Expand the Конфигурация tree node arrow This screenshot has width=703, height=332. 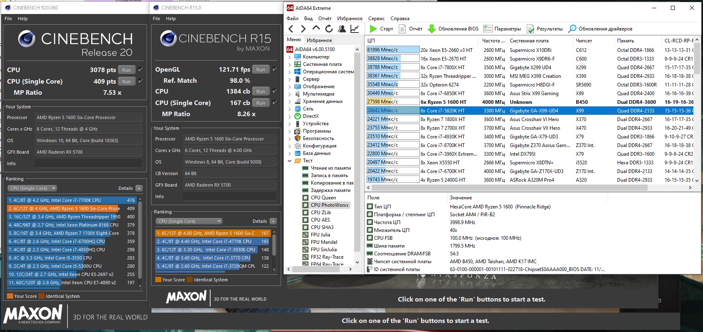coord(289,146)
